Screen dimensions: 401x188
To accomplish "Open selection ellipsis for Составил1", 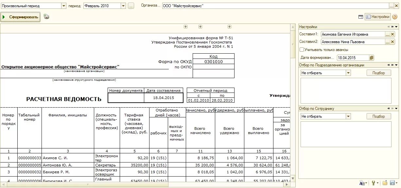I will (388, 34).
